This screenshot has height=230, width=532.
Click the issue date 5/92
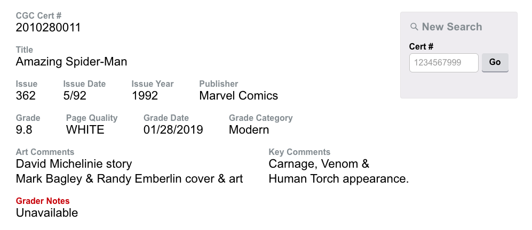coord(75,96)
